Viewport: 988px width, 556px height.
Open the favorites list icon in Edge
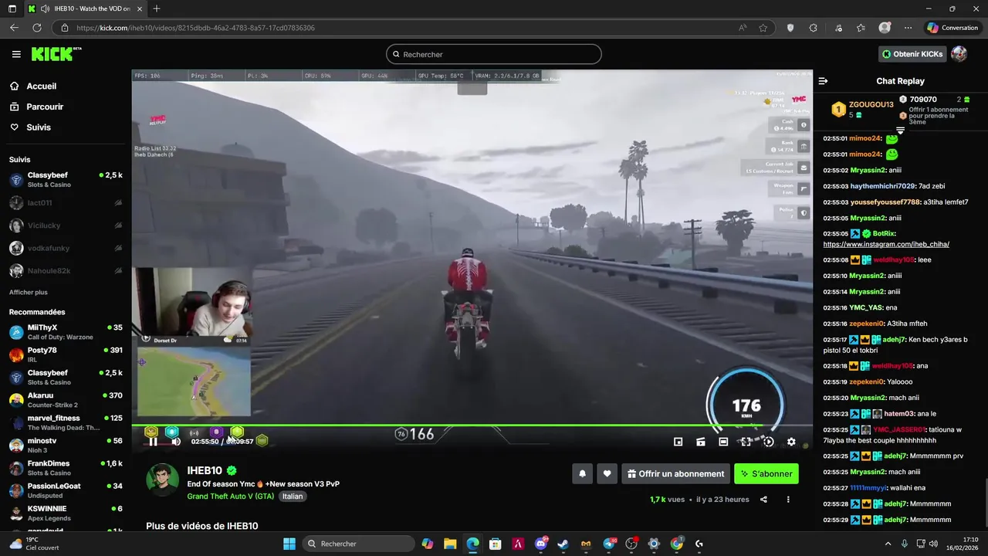coord(861,28)
